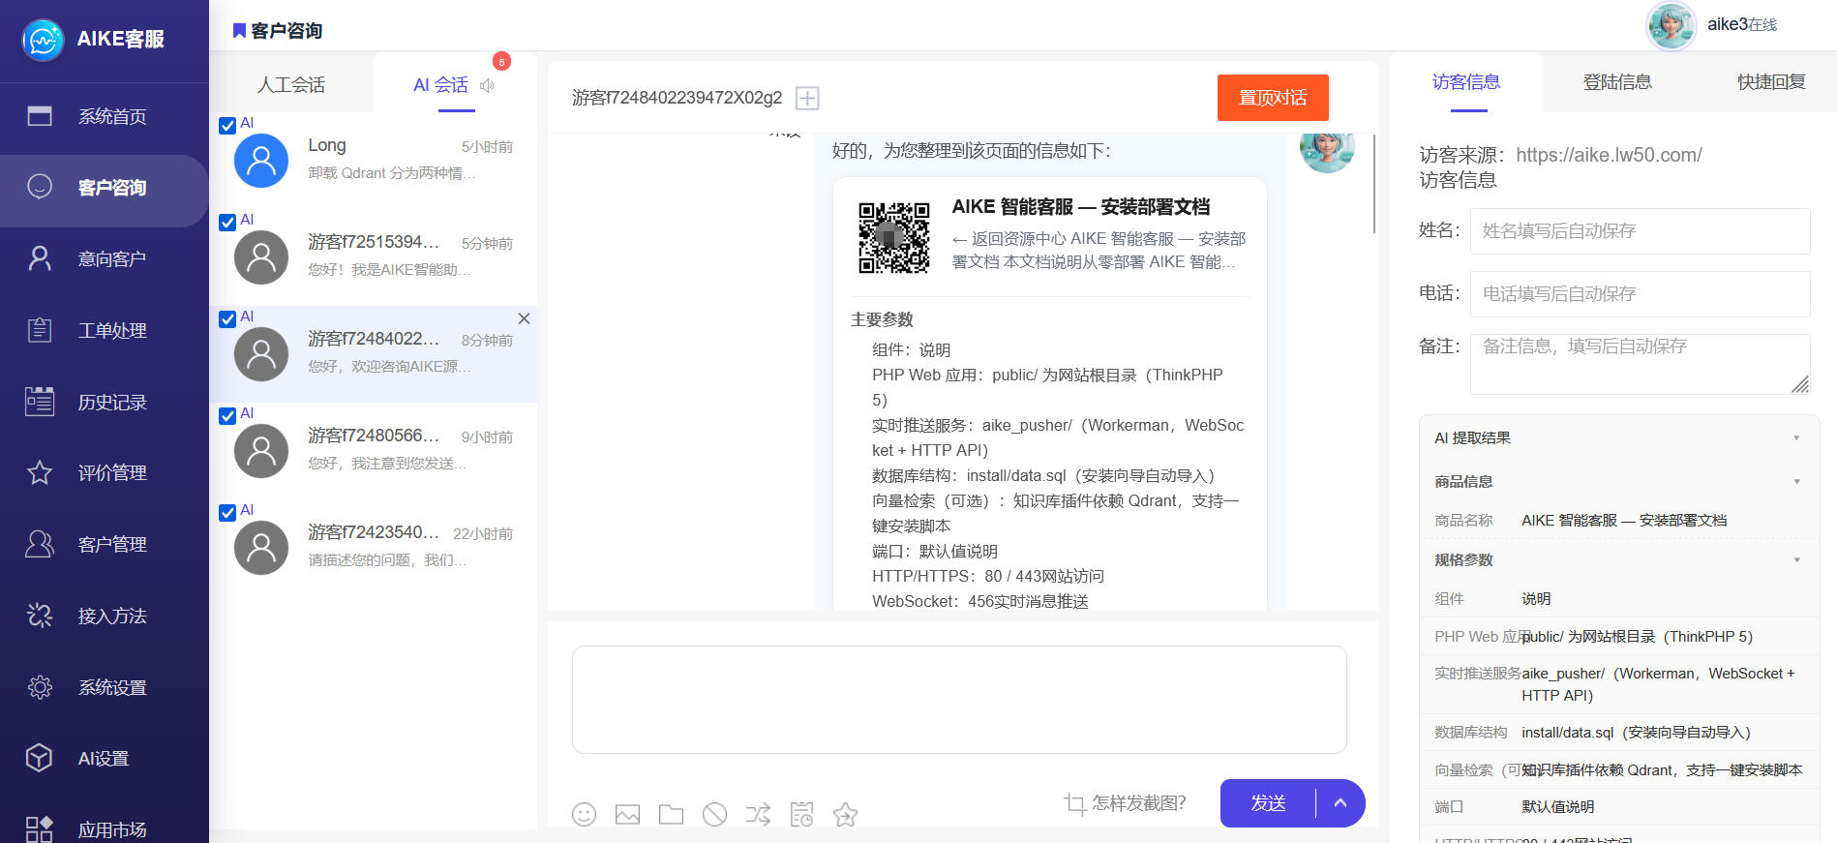Open 客户管理 from sidebar
This screenshot has width=1837, height=843.
click(105, 544)
